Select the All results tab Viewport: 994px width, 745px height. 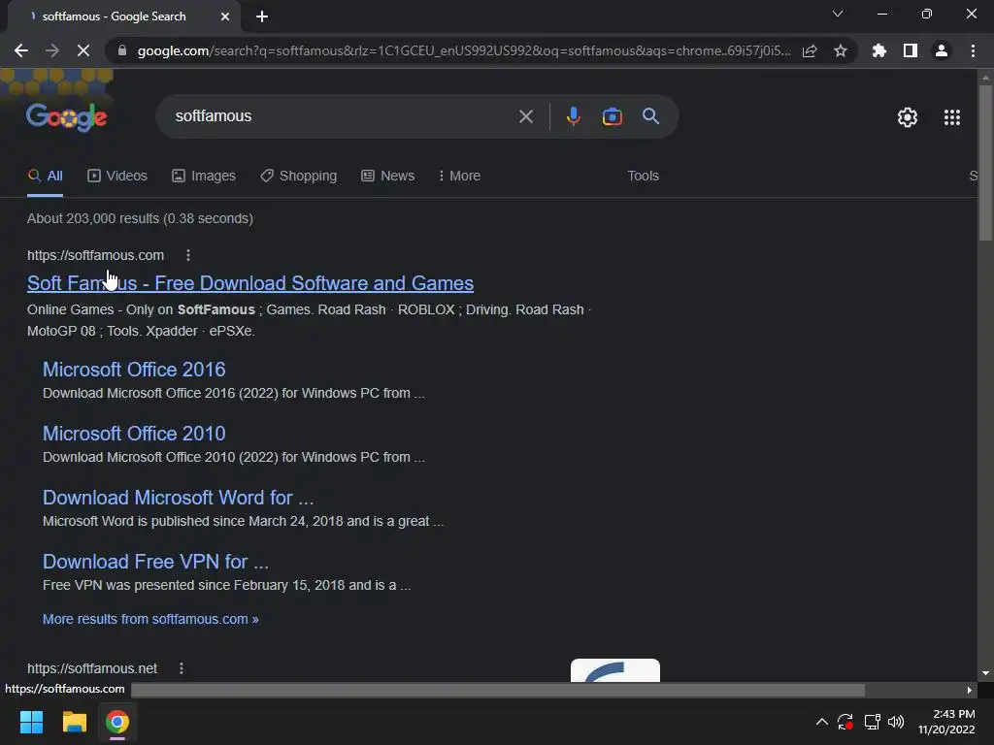pos(45,177)
